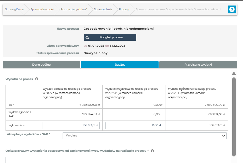Click the scroll up arrow icon
Viewport: 243px width, 163px height.
[234, 73]
